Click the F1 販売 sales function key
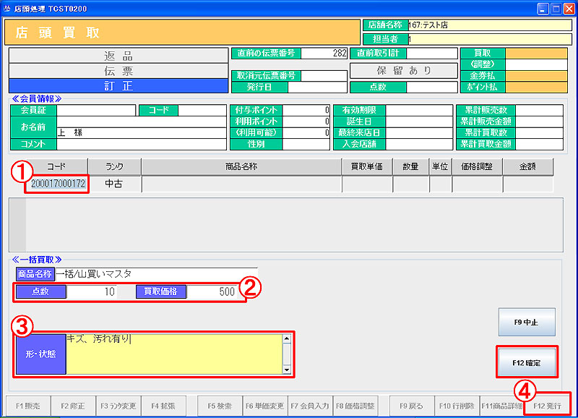The width and height of the screenshot is (578, 418). coord(27,406)
